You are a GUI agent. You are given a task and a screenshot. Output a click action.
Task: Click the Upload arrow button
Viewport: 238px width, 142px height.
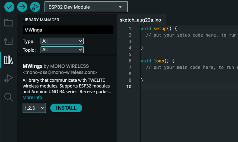[22, 7]
